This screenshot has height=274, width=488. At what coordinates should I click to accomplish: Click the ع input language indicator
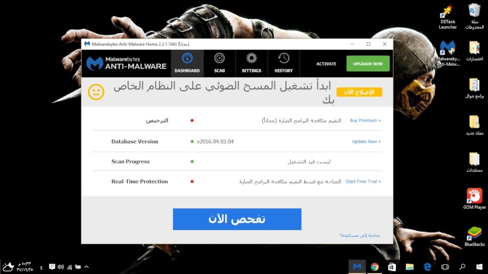pos(41,267)
